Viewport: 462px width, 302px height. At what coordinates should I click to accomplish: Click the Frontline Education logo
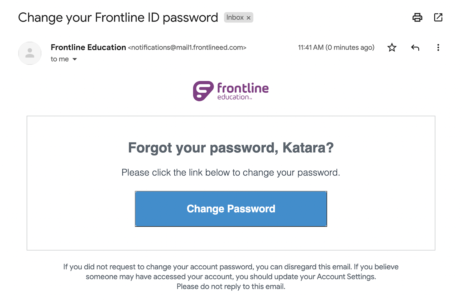click(x=231, y=91)
